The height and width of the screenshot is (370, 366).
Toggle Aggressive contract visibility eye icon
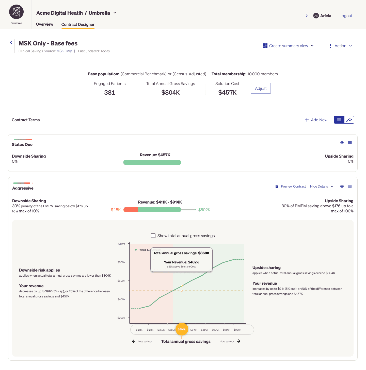tap(342, 186)
